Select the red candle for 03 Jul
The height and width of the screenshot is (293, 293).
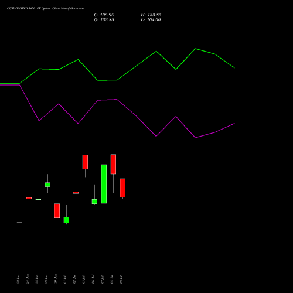point(85,162)
